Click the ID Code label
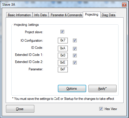Viewport: 129px width, 118px height. click(37, 48)
